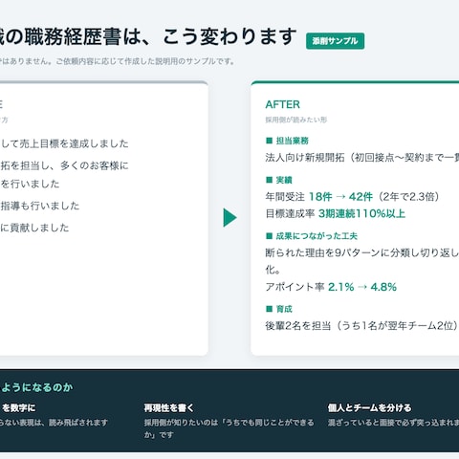Viewport: 459px width, 459px height.
Task: Select 3期連続110%以上 text
Action: click(x=361, y=213)
